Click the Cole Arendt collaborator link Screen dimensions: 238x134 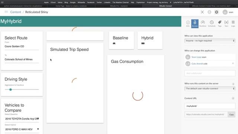197,64
